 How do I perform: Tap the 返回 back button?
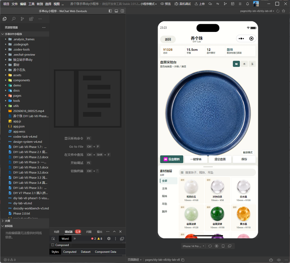(x=168, y=39)
